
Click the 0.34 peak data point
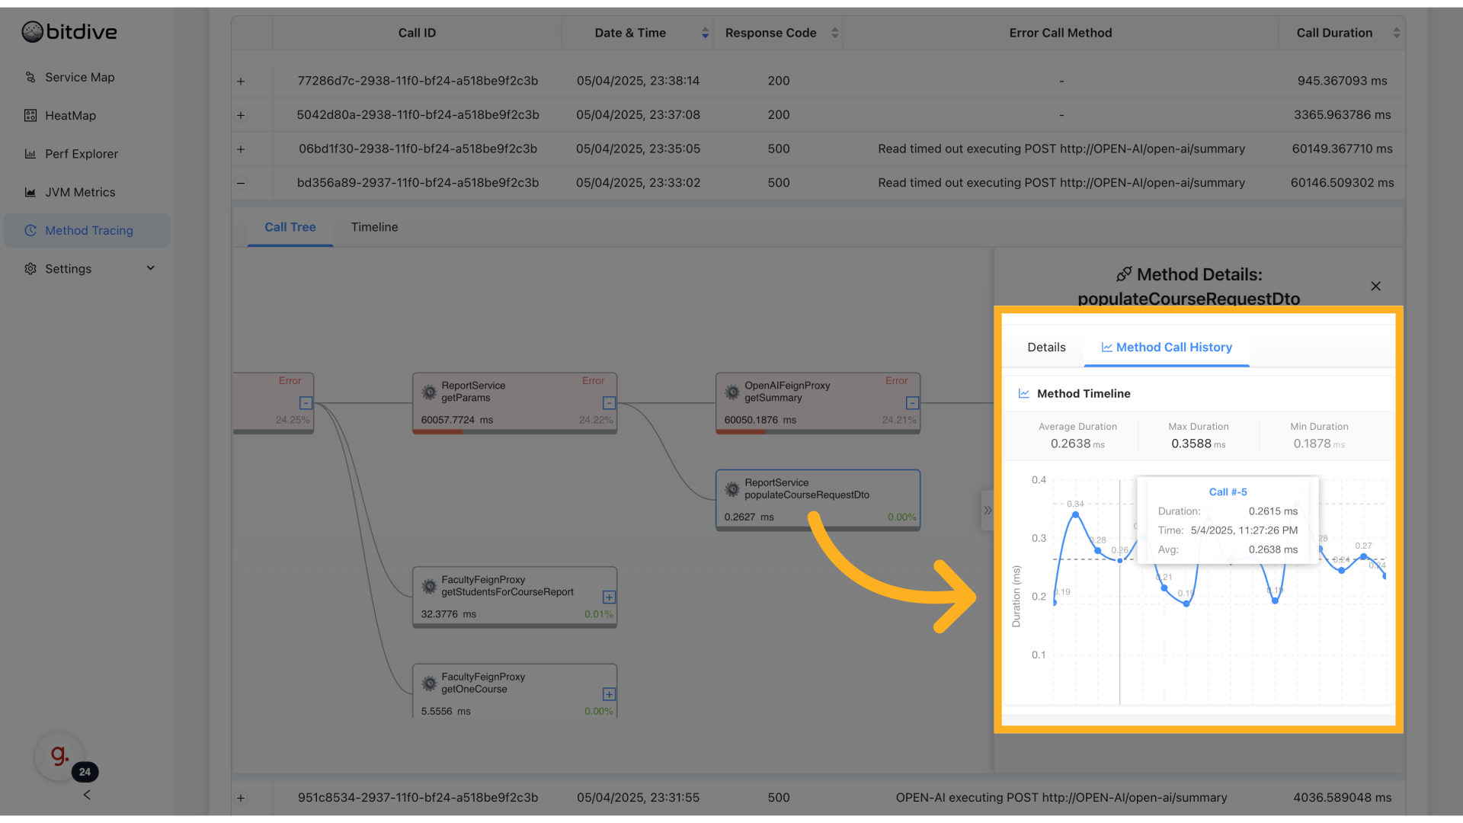click(x=1075, y=515)
